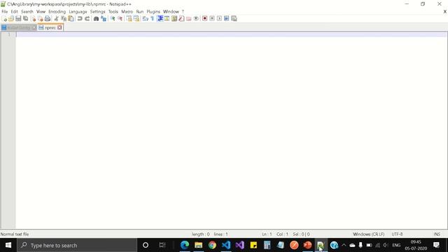The width and height of the screenshot is (448, 252).
Task: Open the View menu
Action: click(x=41, y=12)
